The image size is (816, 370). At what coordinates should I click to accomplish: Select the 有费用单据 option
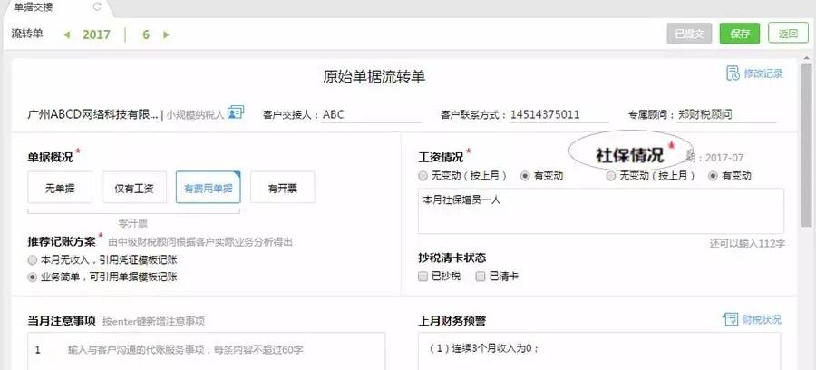click(x=209, y=188)
